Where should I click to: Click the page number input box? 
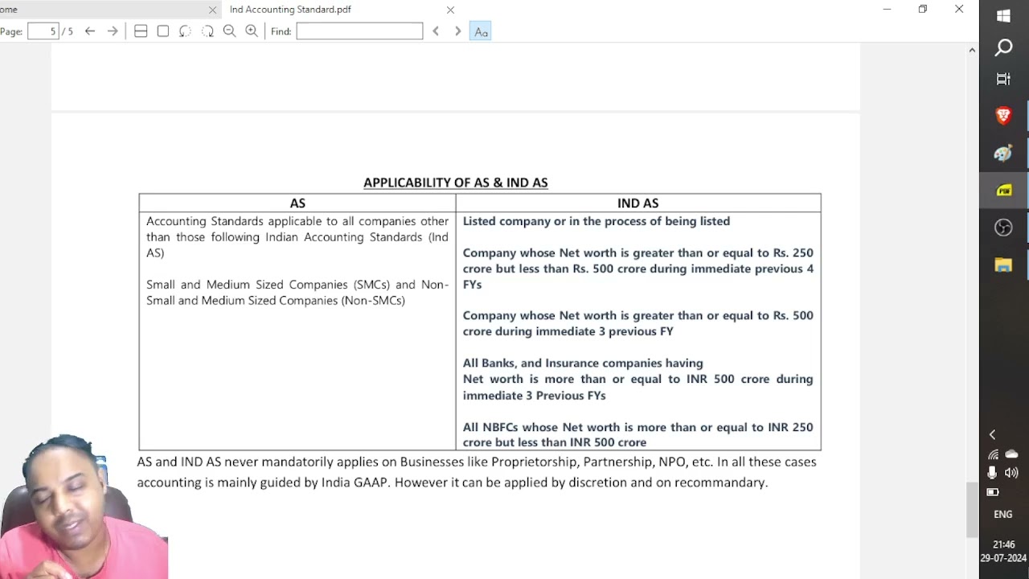pyautogui.click(x=43, y=31)
